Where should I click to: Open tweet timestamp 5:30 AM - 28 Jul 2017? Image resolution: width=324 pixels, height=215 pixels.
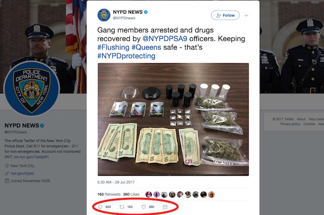[x=116, y=182]
